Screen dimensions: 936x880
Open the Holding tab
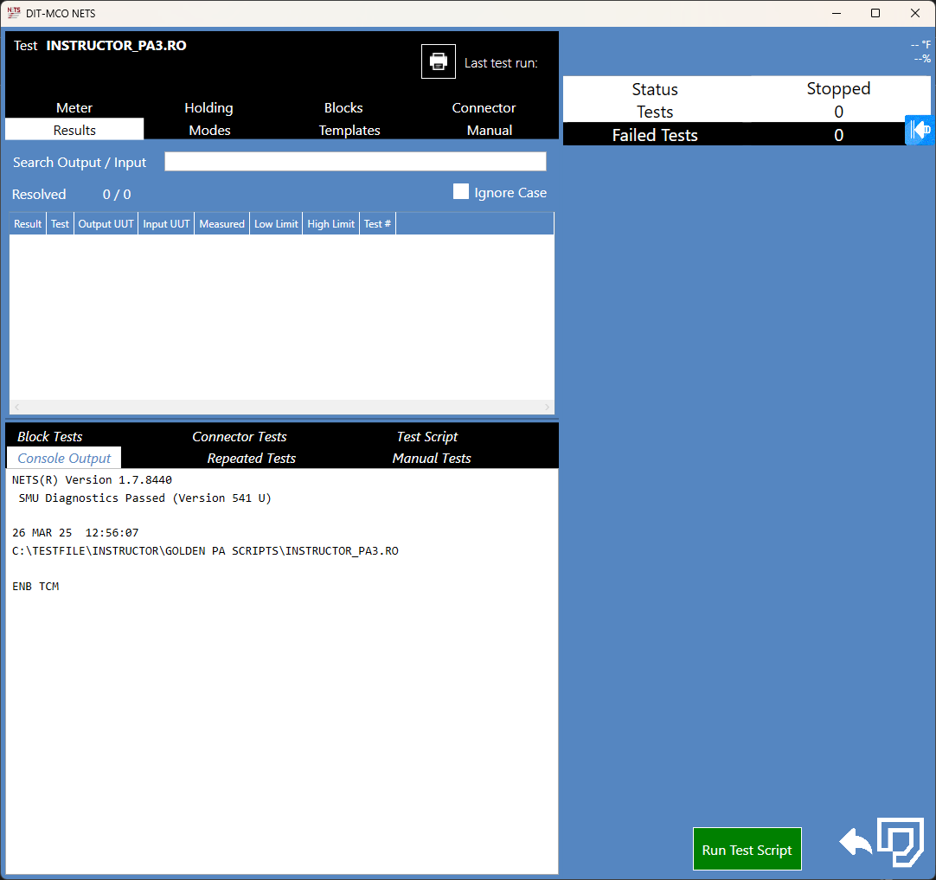click(x=209, y=107)
